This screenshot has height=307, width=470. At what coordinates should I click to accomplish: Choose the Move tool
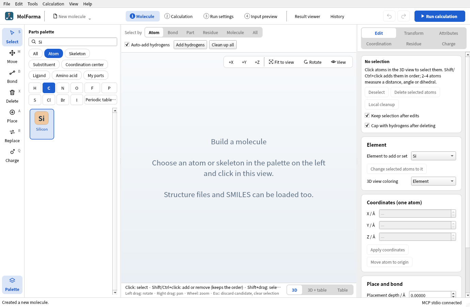[12, 57]
